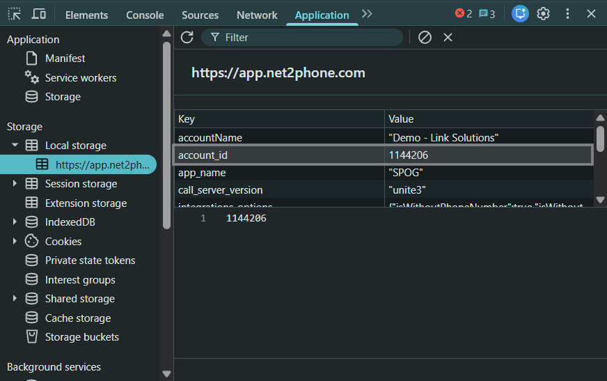This screenshot has width=607, height=381.
Task: Select the account_id key cell
Action: [x=279, y=155]
